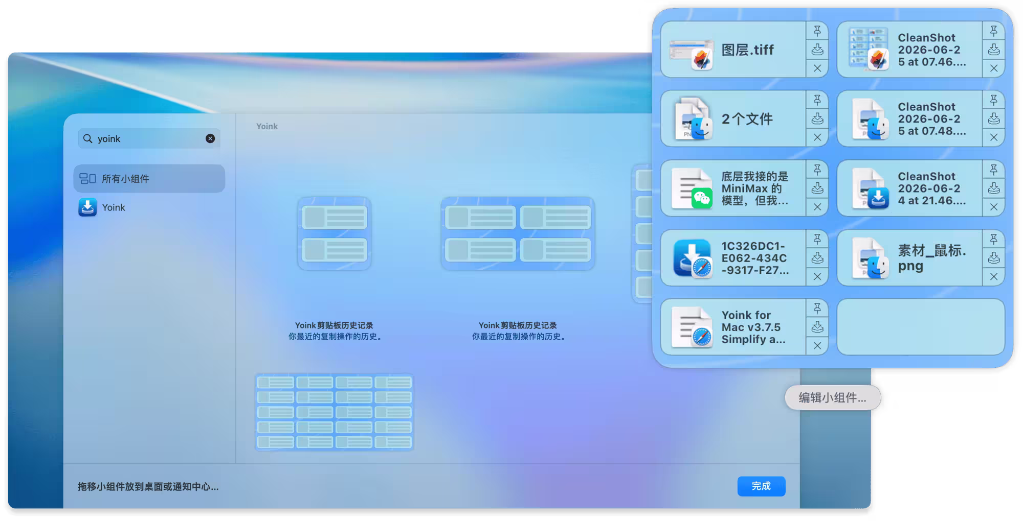The width and height of the screenshot is (1023, 521).
Task: Pin the 素材_鼠标.png item
Action: (994, 239)
